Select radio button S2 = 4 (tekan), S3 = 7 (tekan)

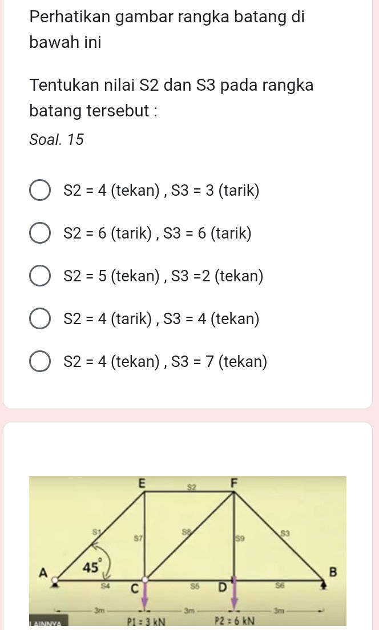coord(39,361)
